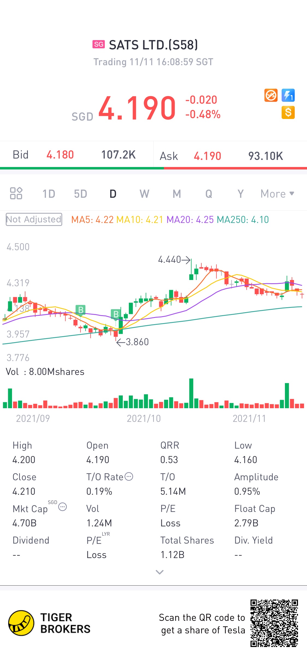The image size is (307, 656).
Task: Tap the Bid price 4.180
Action: point(60,155)
